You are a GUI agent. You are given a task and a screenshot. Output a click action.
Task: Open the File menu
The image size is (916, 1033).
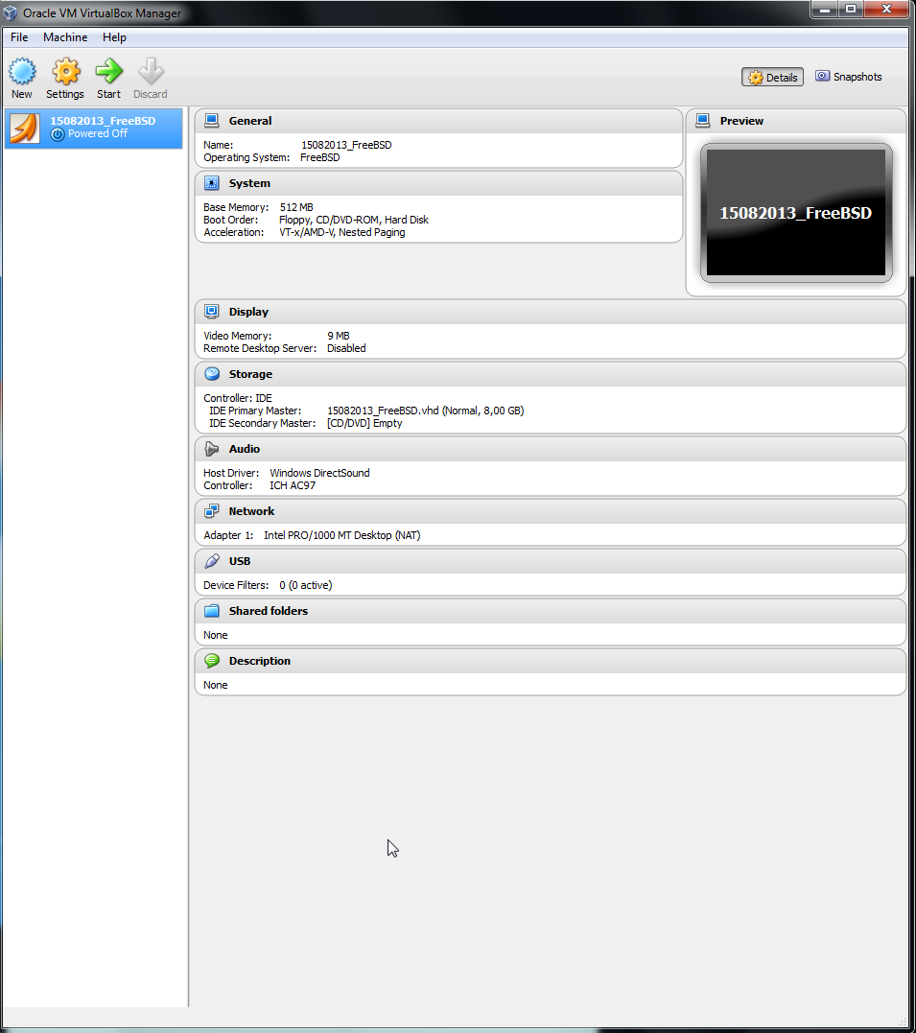coord(19,37)
